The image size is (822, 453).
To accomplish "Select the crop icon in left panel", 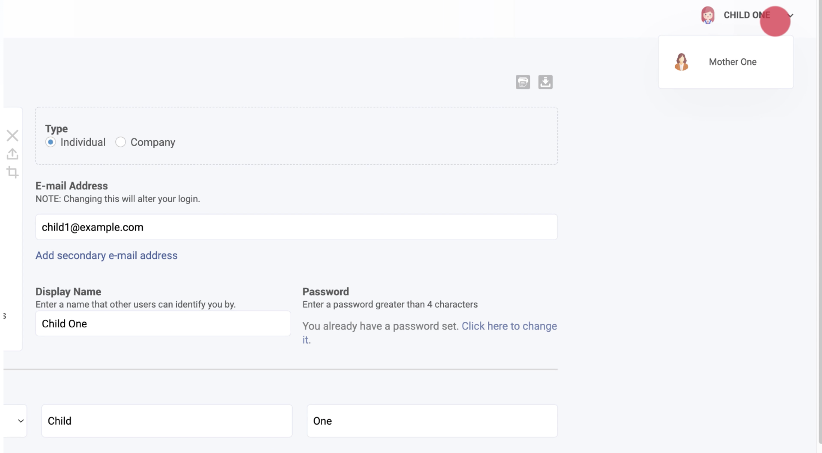I will coord(12,173).
